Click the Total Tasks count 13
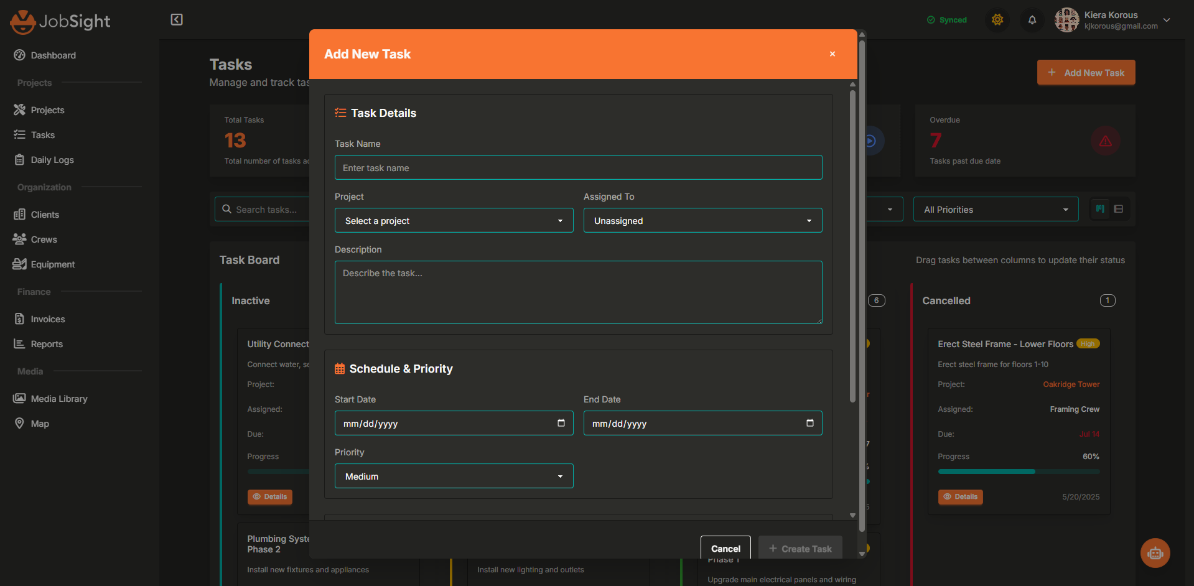This screenshot has height=586, width=1194. pos(235,141)
